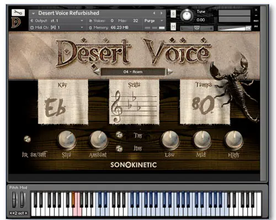Shift keyboard octave up with the right arrow
The image size is (276, 220).
click(26, 213)
